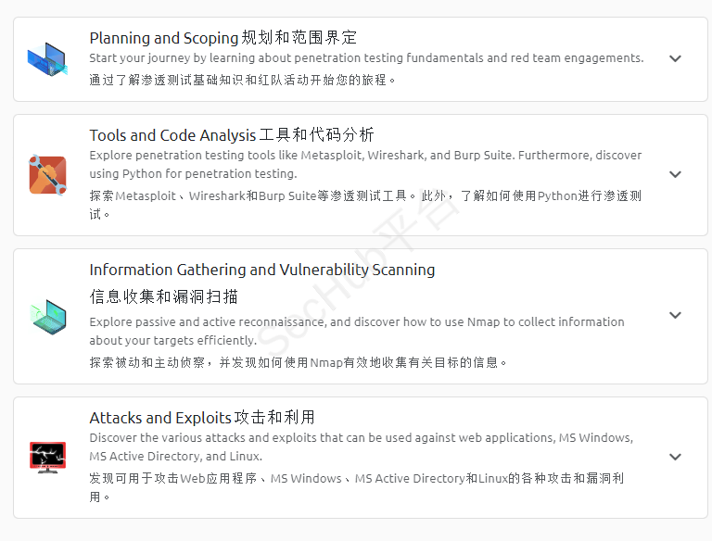Click the Metasploit, Wireshark, Burp Suite description
Screen dimensions: 712x541
point(365,164)
